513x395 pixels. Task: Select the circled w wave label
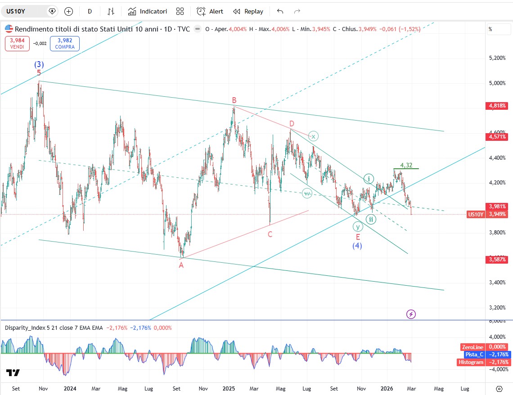(x=307, y=193)
